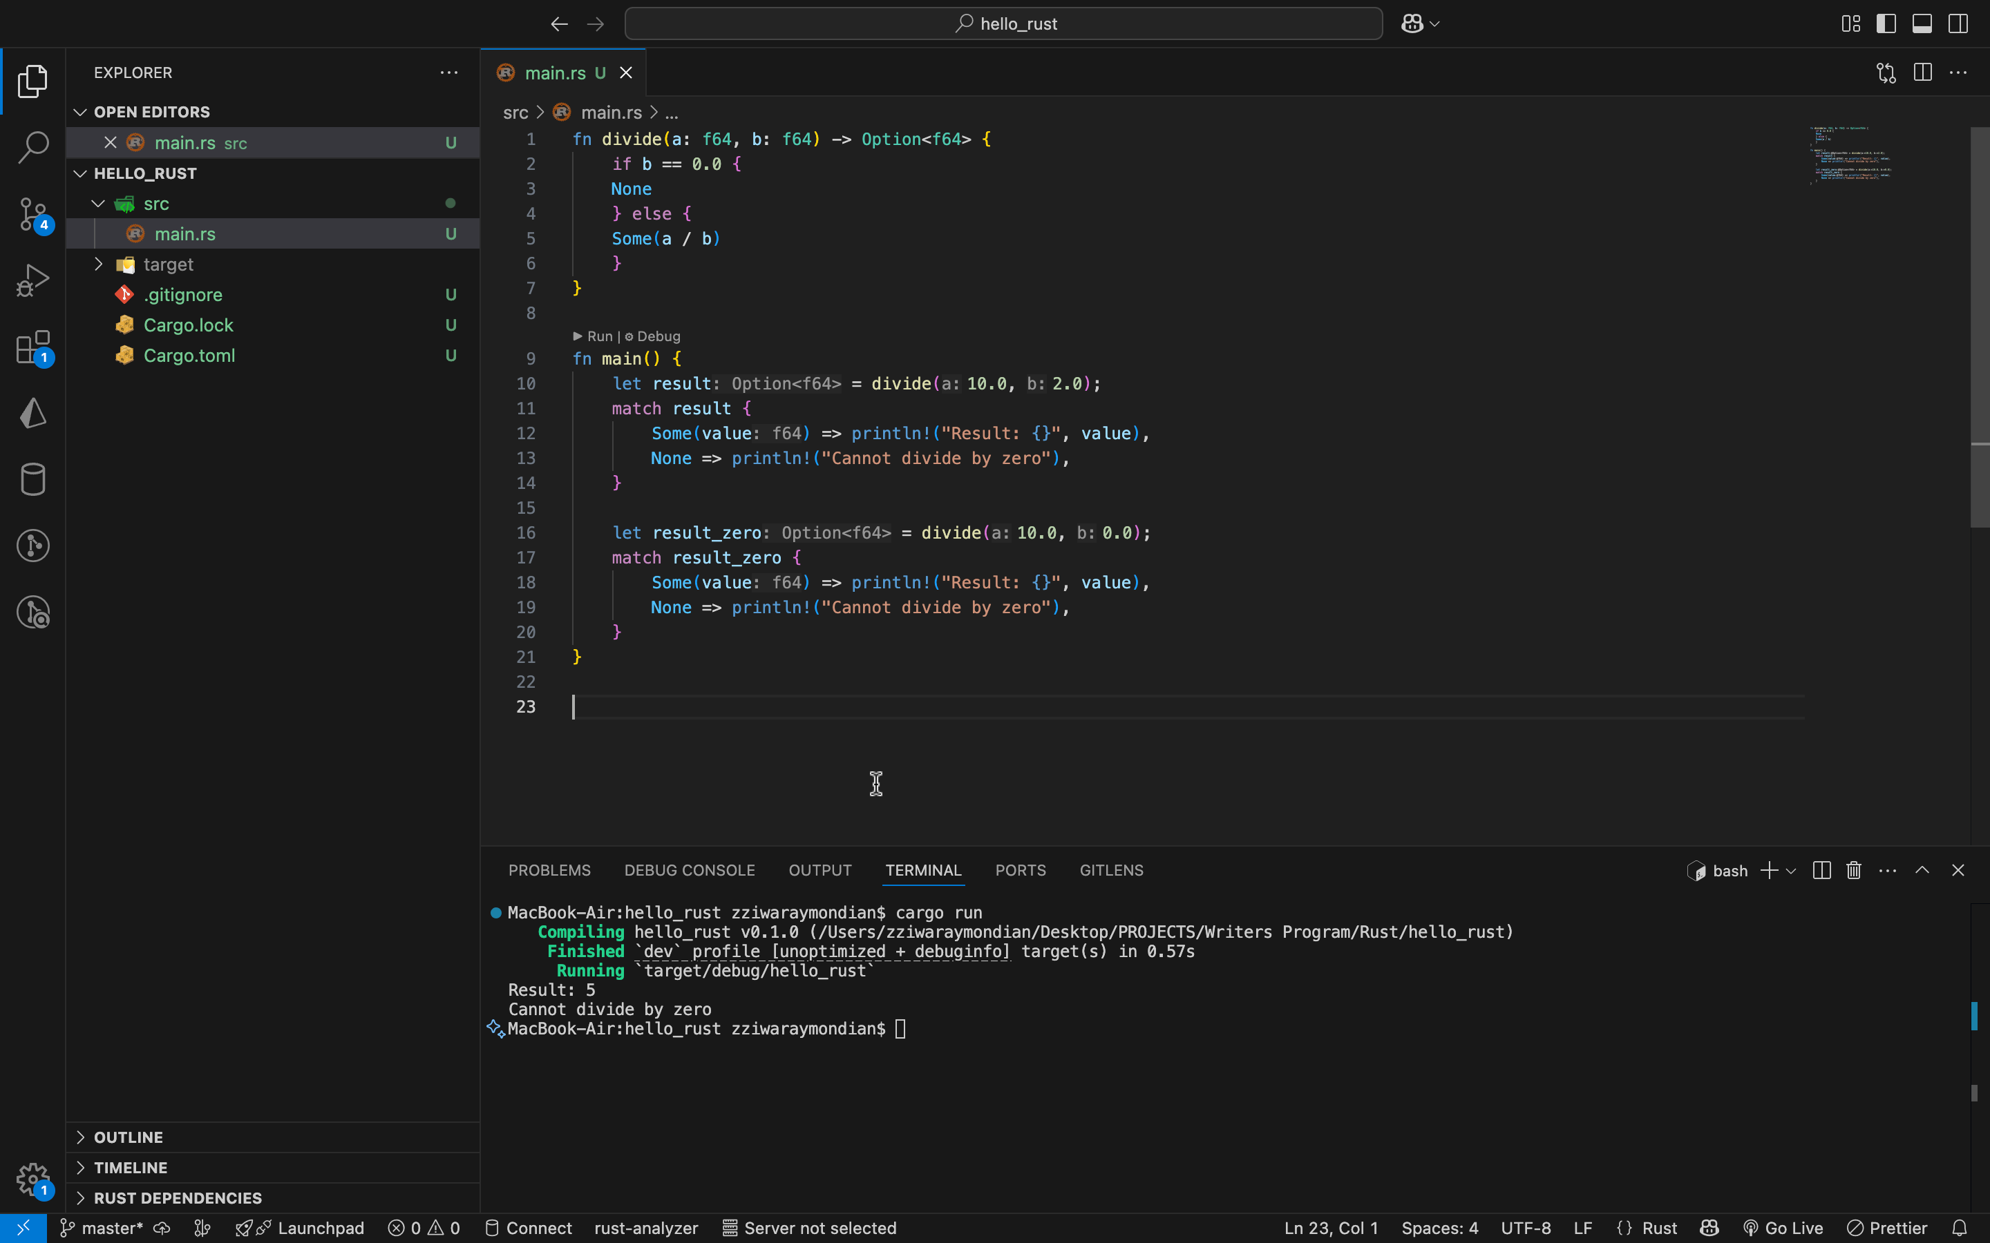Split the terminal panel
The width and height of the screenshot is (1990, 1243).
point(1821,871)
